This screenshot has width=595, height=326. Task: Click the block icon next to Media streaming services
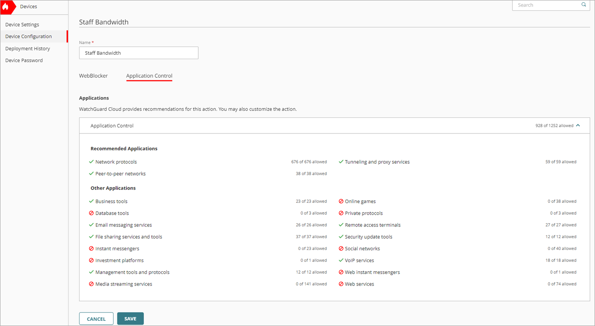91,283
